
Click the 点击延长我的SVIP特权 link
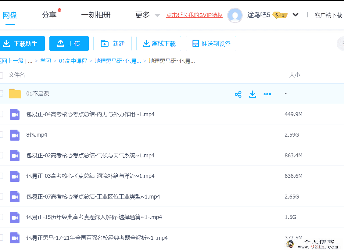(194, 15)
